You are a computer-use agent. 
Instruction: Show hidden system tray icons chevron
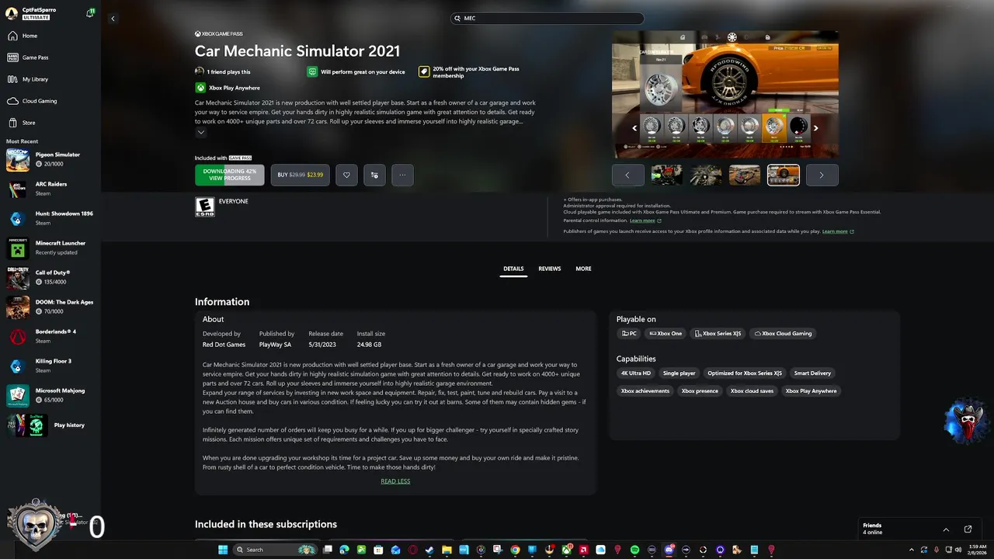(912, 550)
